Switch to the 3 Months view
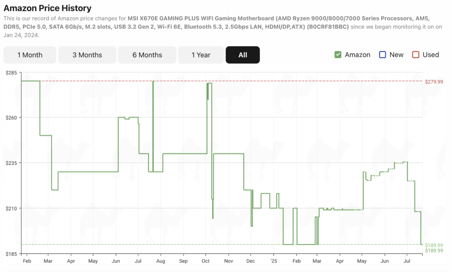 point(87,55)
